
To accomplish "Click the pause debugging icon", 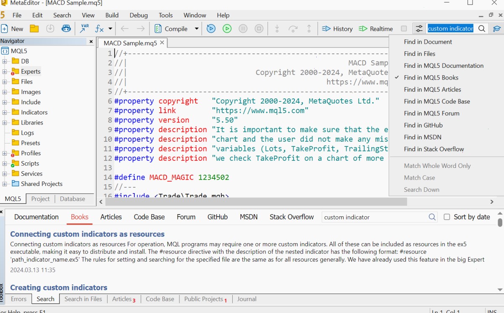I will [243, 29].
